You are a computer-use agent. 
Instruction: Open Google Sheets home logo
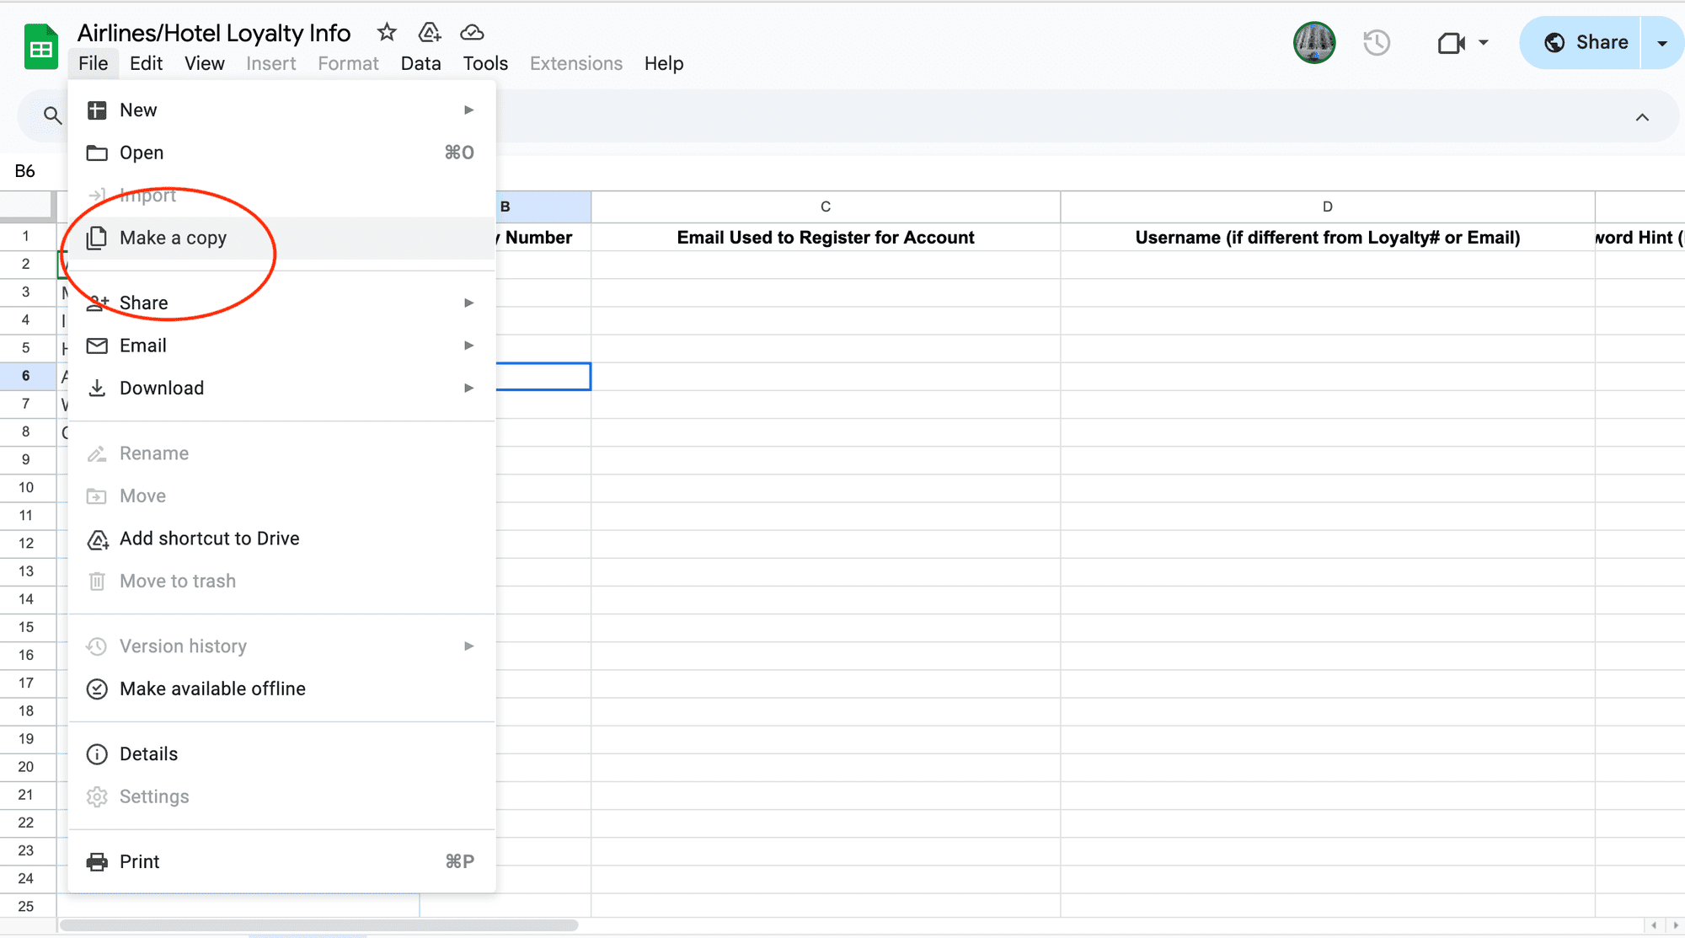point(40,48)
